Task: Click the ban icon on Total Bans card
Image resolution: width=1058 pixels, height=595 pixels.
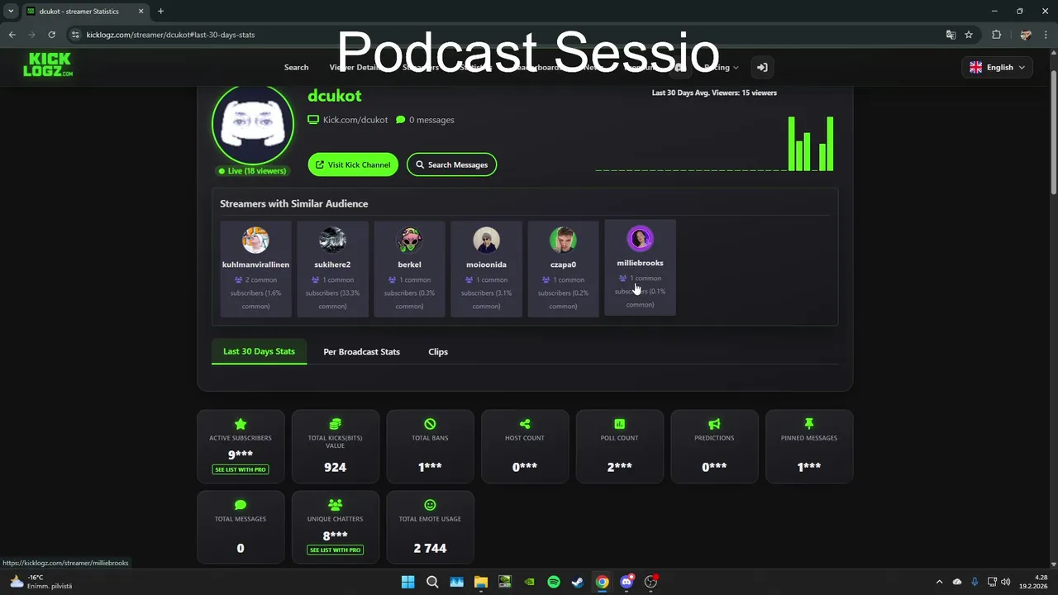Action: coord(430,424)
